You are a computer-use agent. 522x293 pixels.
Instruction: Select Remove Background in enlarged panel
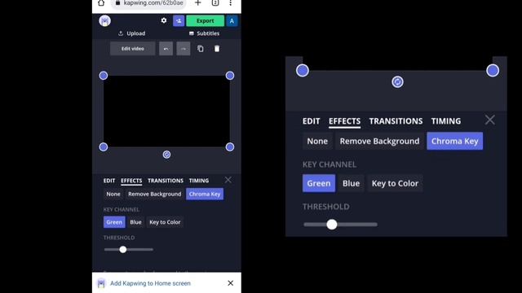point(379,141)
